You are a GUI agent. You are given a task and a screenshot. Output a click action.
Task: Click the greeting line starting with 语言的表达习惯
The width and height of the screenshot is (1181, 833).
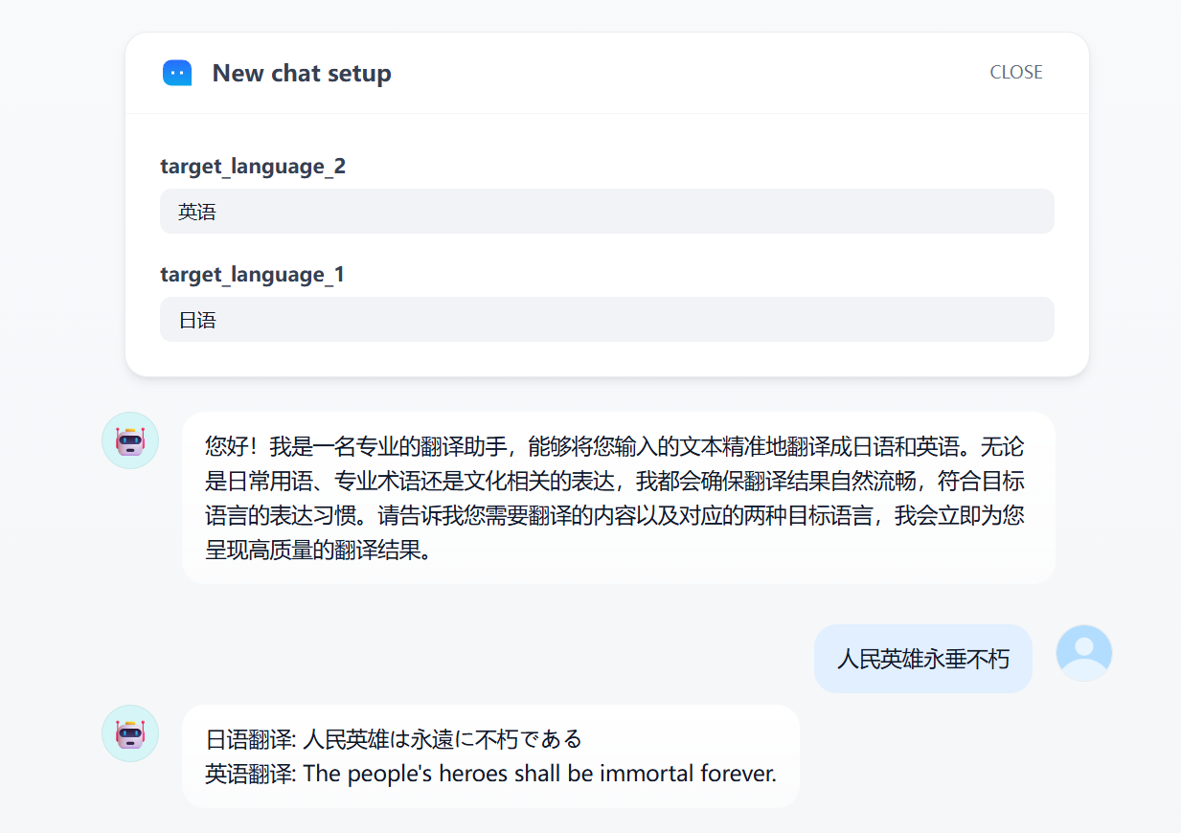point(613,516)
